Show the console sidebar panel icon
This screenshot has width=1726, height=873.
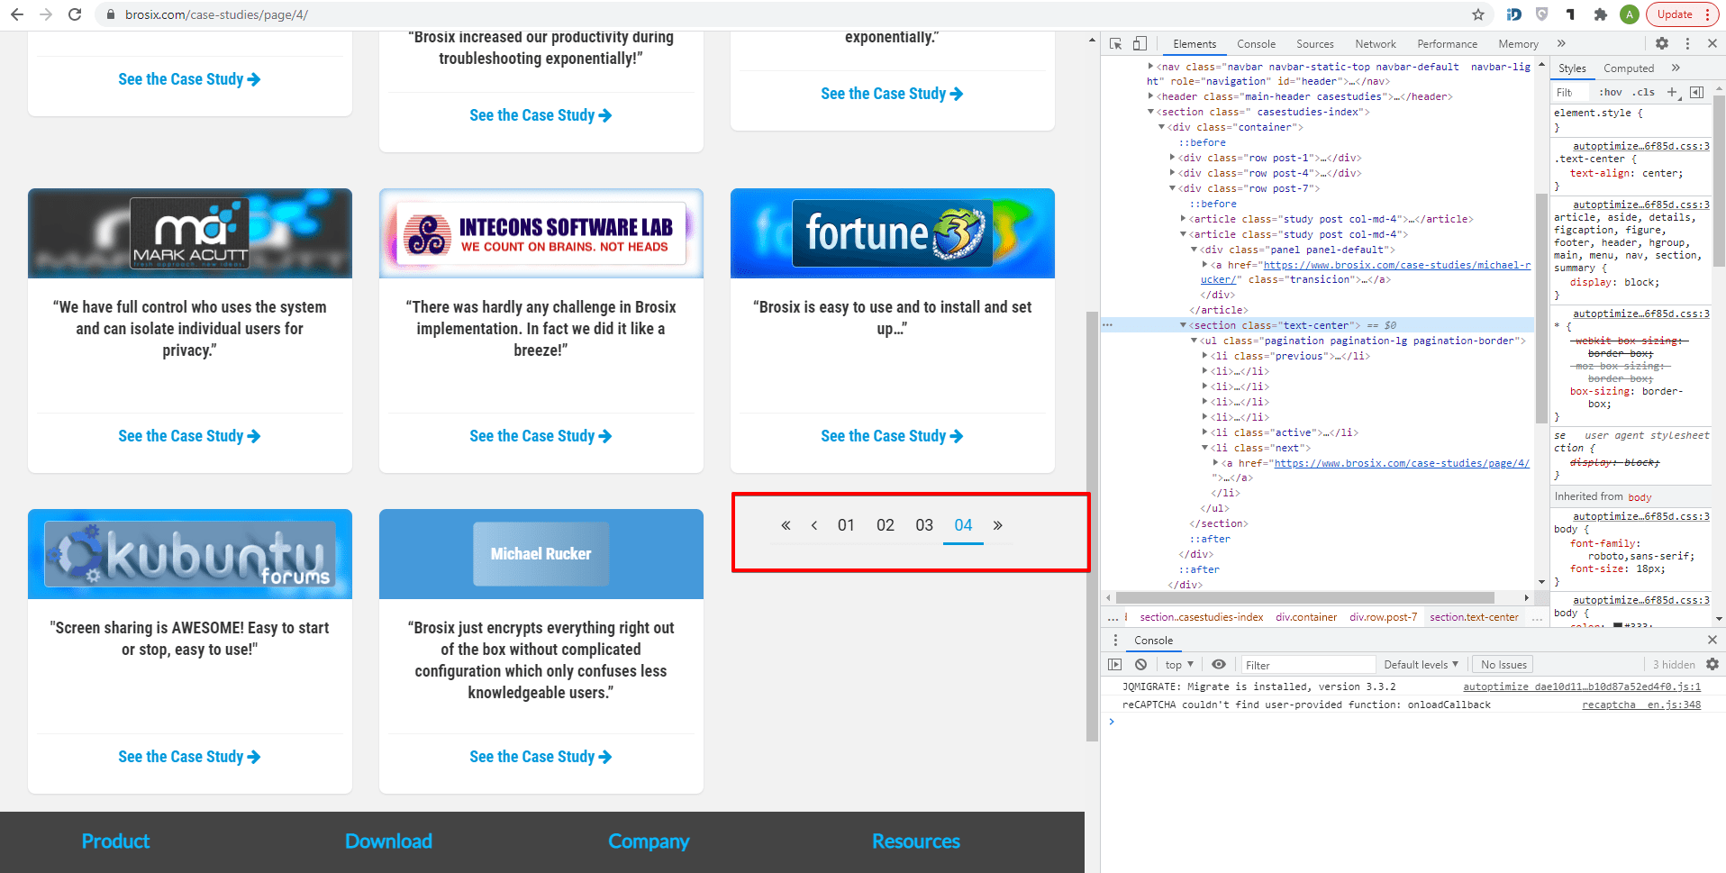click(x=1115, y=664)
